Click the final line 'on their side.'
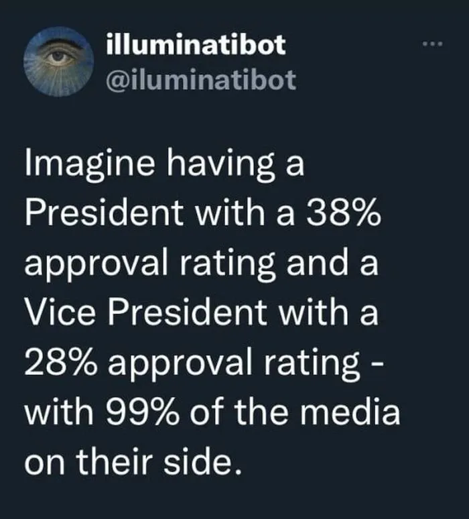Viewport: 469px width, 519px height. click(131, 462)
